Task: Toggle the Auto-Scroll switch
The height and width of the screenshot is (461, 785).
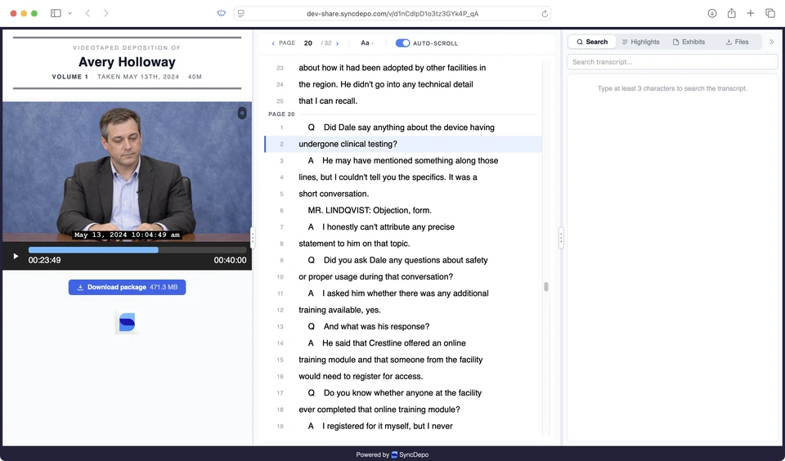Action: [x=402, y=43]
